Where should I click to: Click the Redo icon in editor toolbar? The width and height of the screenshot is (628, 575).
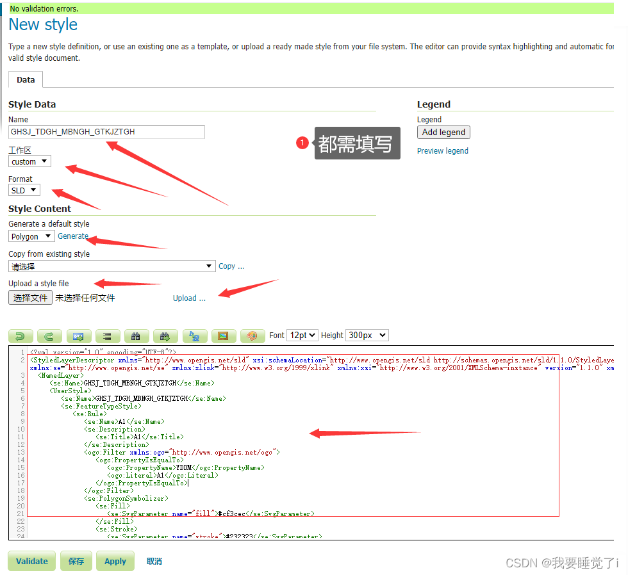49,336
